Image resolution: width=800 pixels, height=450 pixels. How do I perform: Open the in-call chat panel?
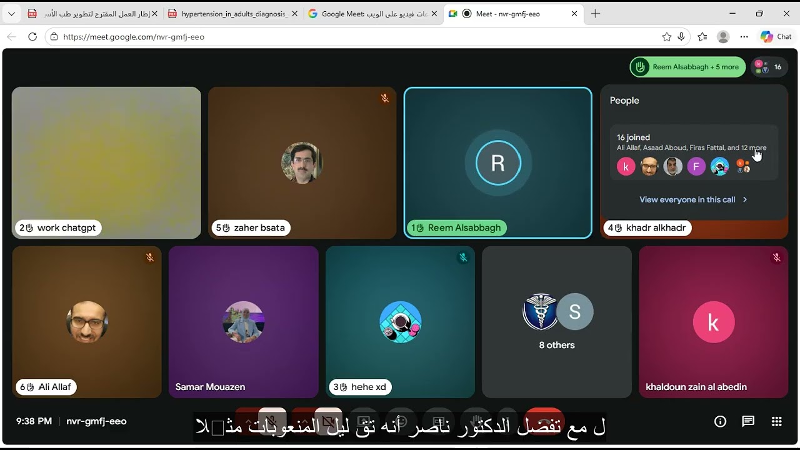[x=748, y=421]
